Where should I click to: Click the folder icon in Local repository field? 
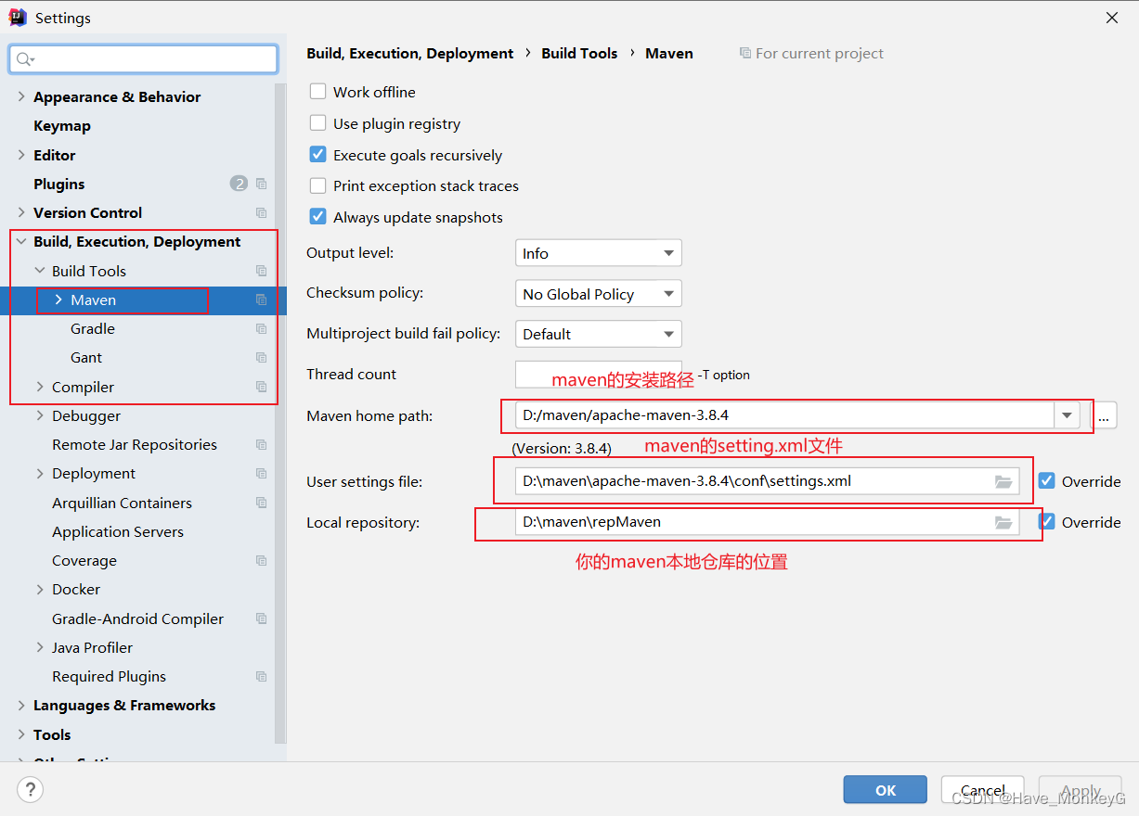click(1003, 522)
